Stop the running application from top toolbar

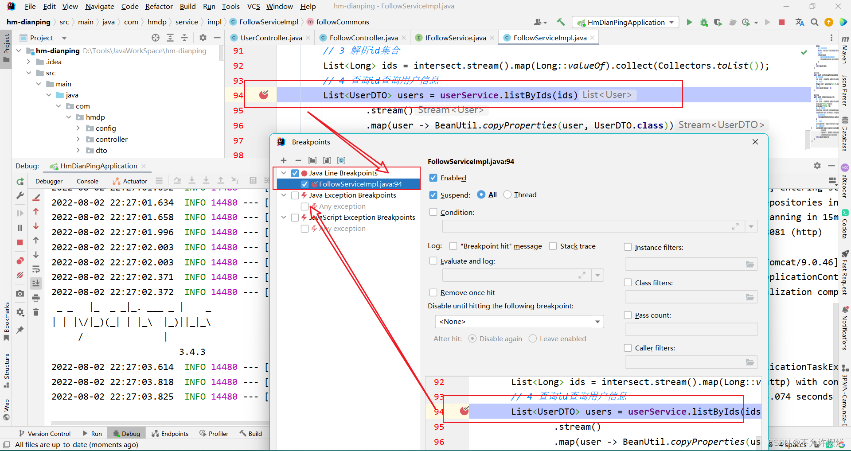coord(782,22)
